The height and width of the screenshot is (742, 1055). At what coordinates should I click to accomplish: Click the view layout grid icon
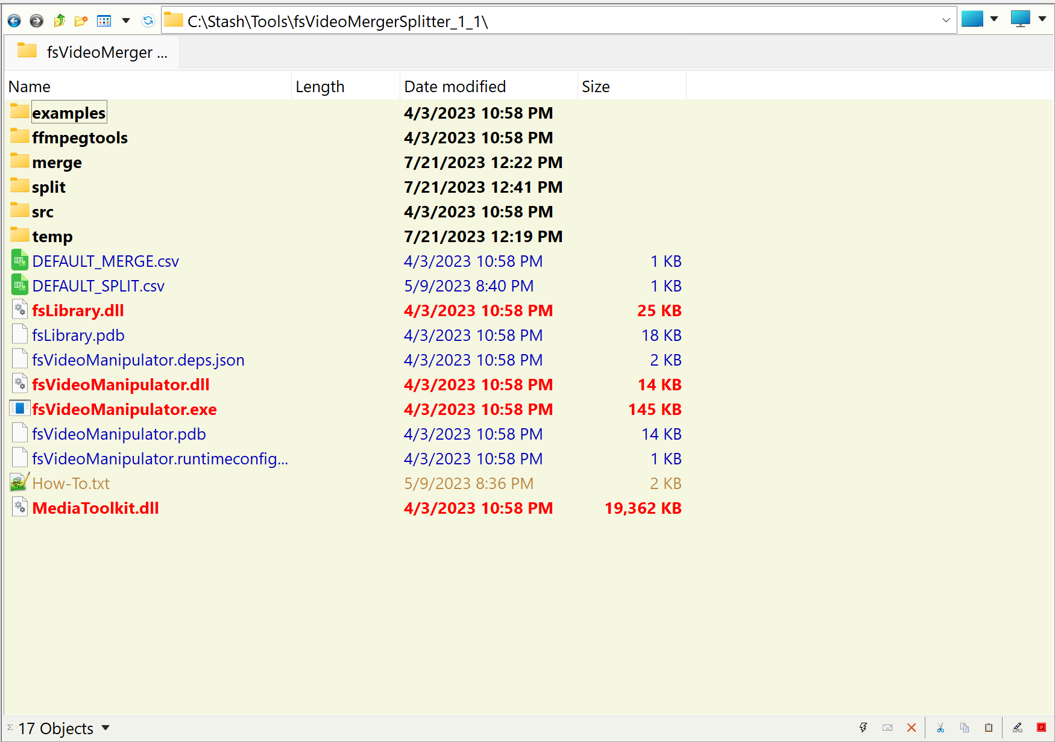104,21
